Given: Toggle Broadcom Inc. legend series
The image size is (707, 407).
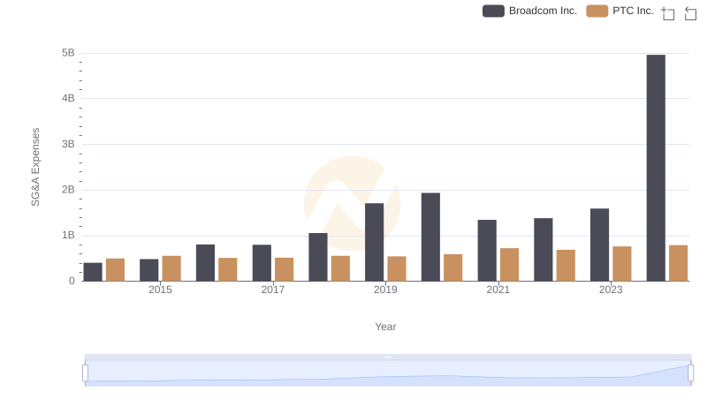Looking at the screenshot, I should click(x=529, y=11).
